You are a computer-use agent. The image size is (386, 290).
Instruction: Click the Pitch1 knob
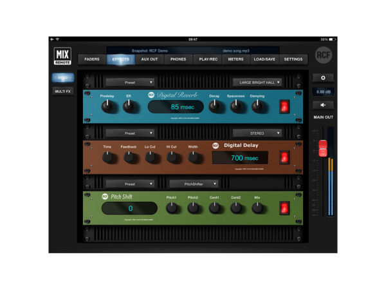click(x=172, y=208)
